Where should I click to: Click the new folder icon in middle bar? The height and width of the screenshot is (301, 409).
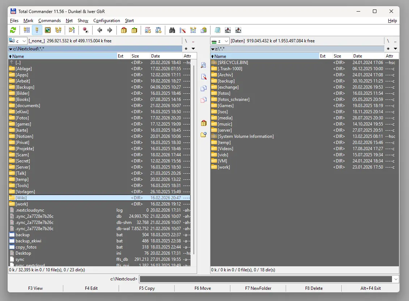(204, 135)
